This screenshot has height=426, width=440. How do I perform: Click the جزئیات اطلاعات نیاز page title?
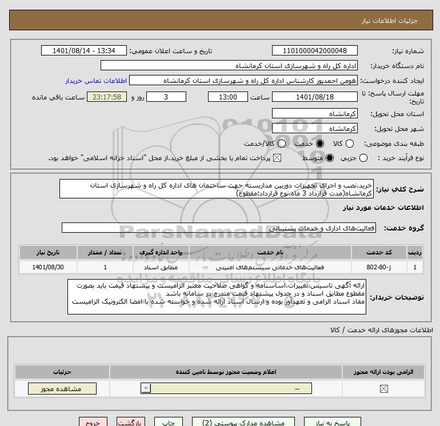(x=390, y=21)
